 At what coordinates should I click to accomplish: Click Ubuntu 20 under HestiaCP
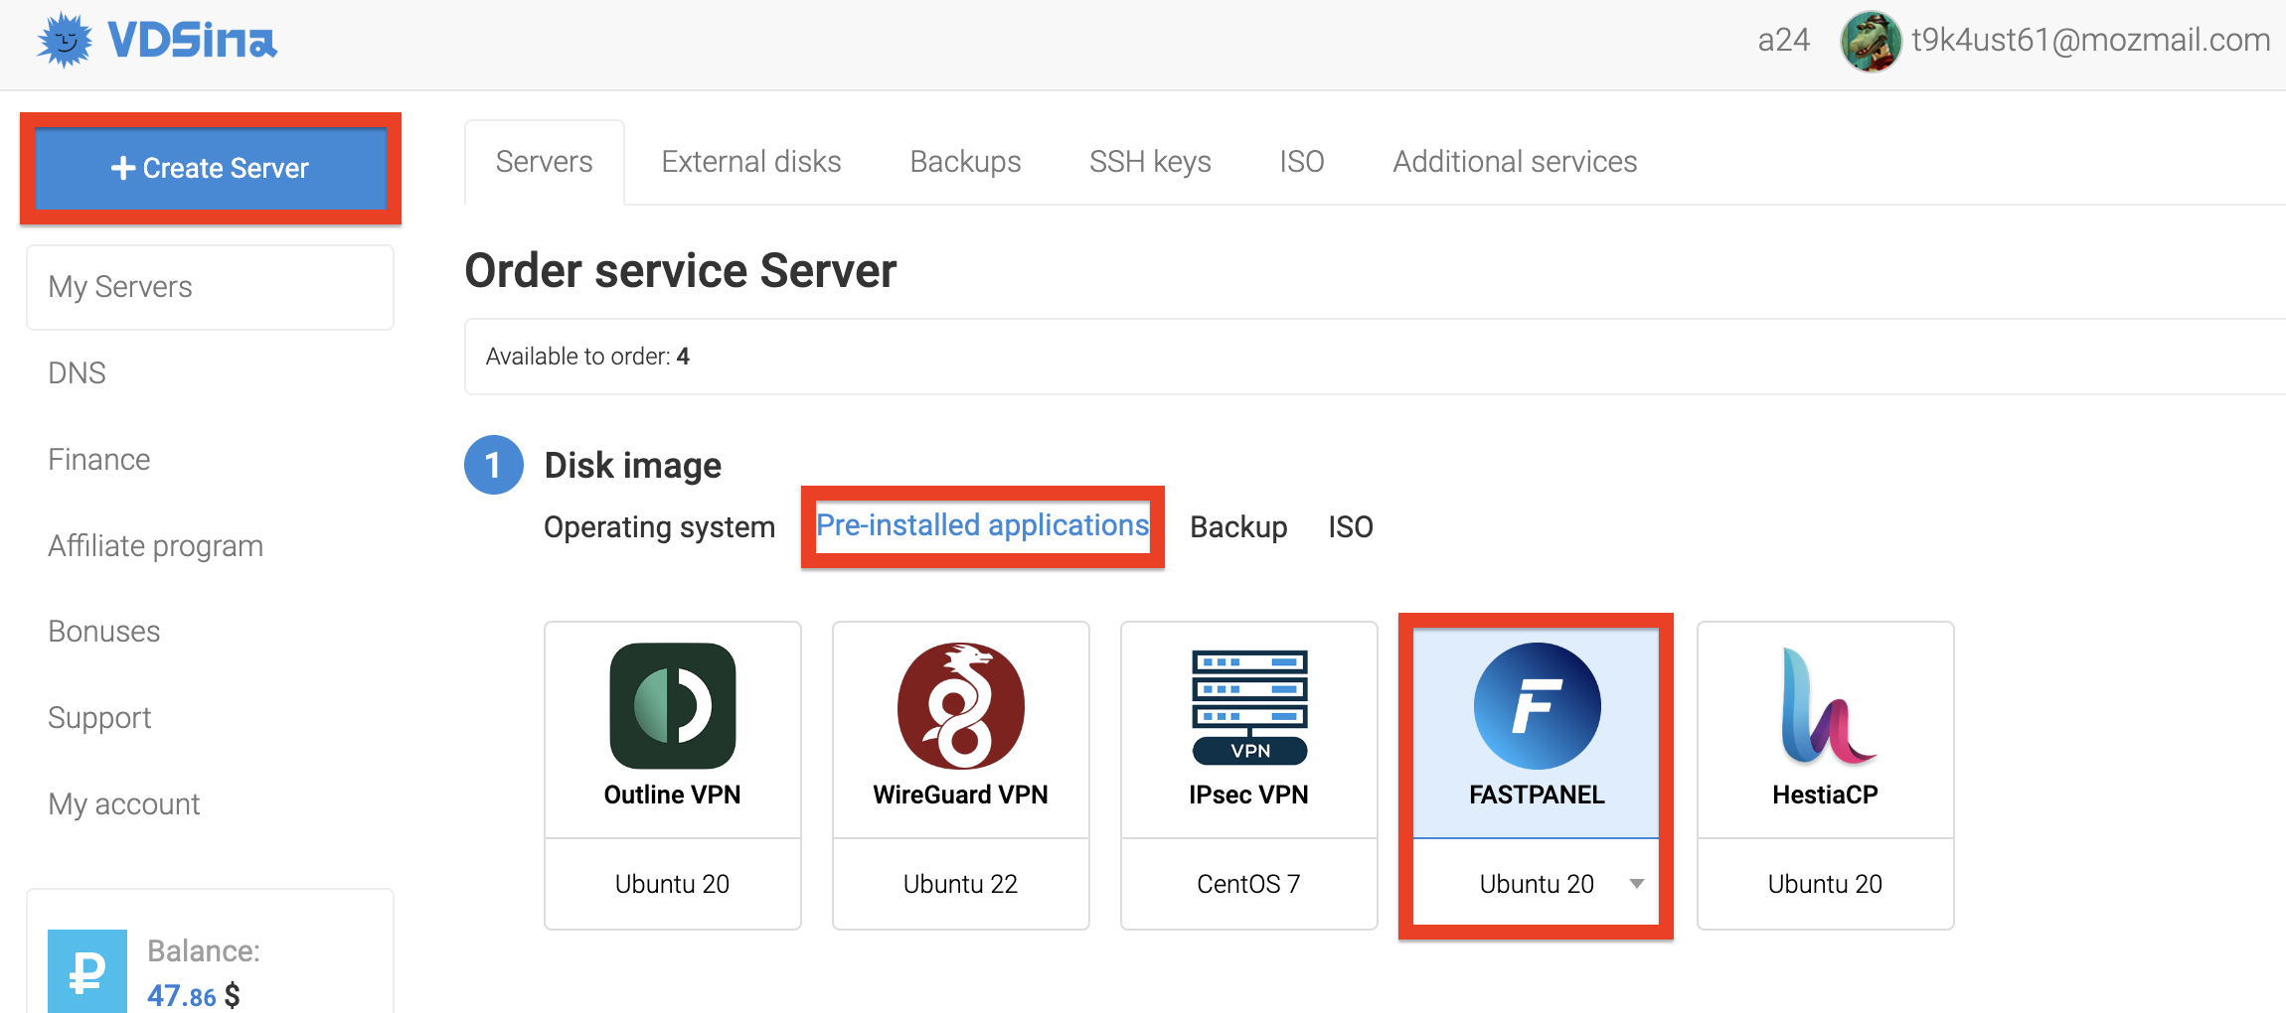tap(1826, 884)
